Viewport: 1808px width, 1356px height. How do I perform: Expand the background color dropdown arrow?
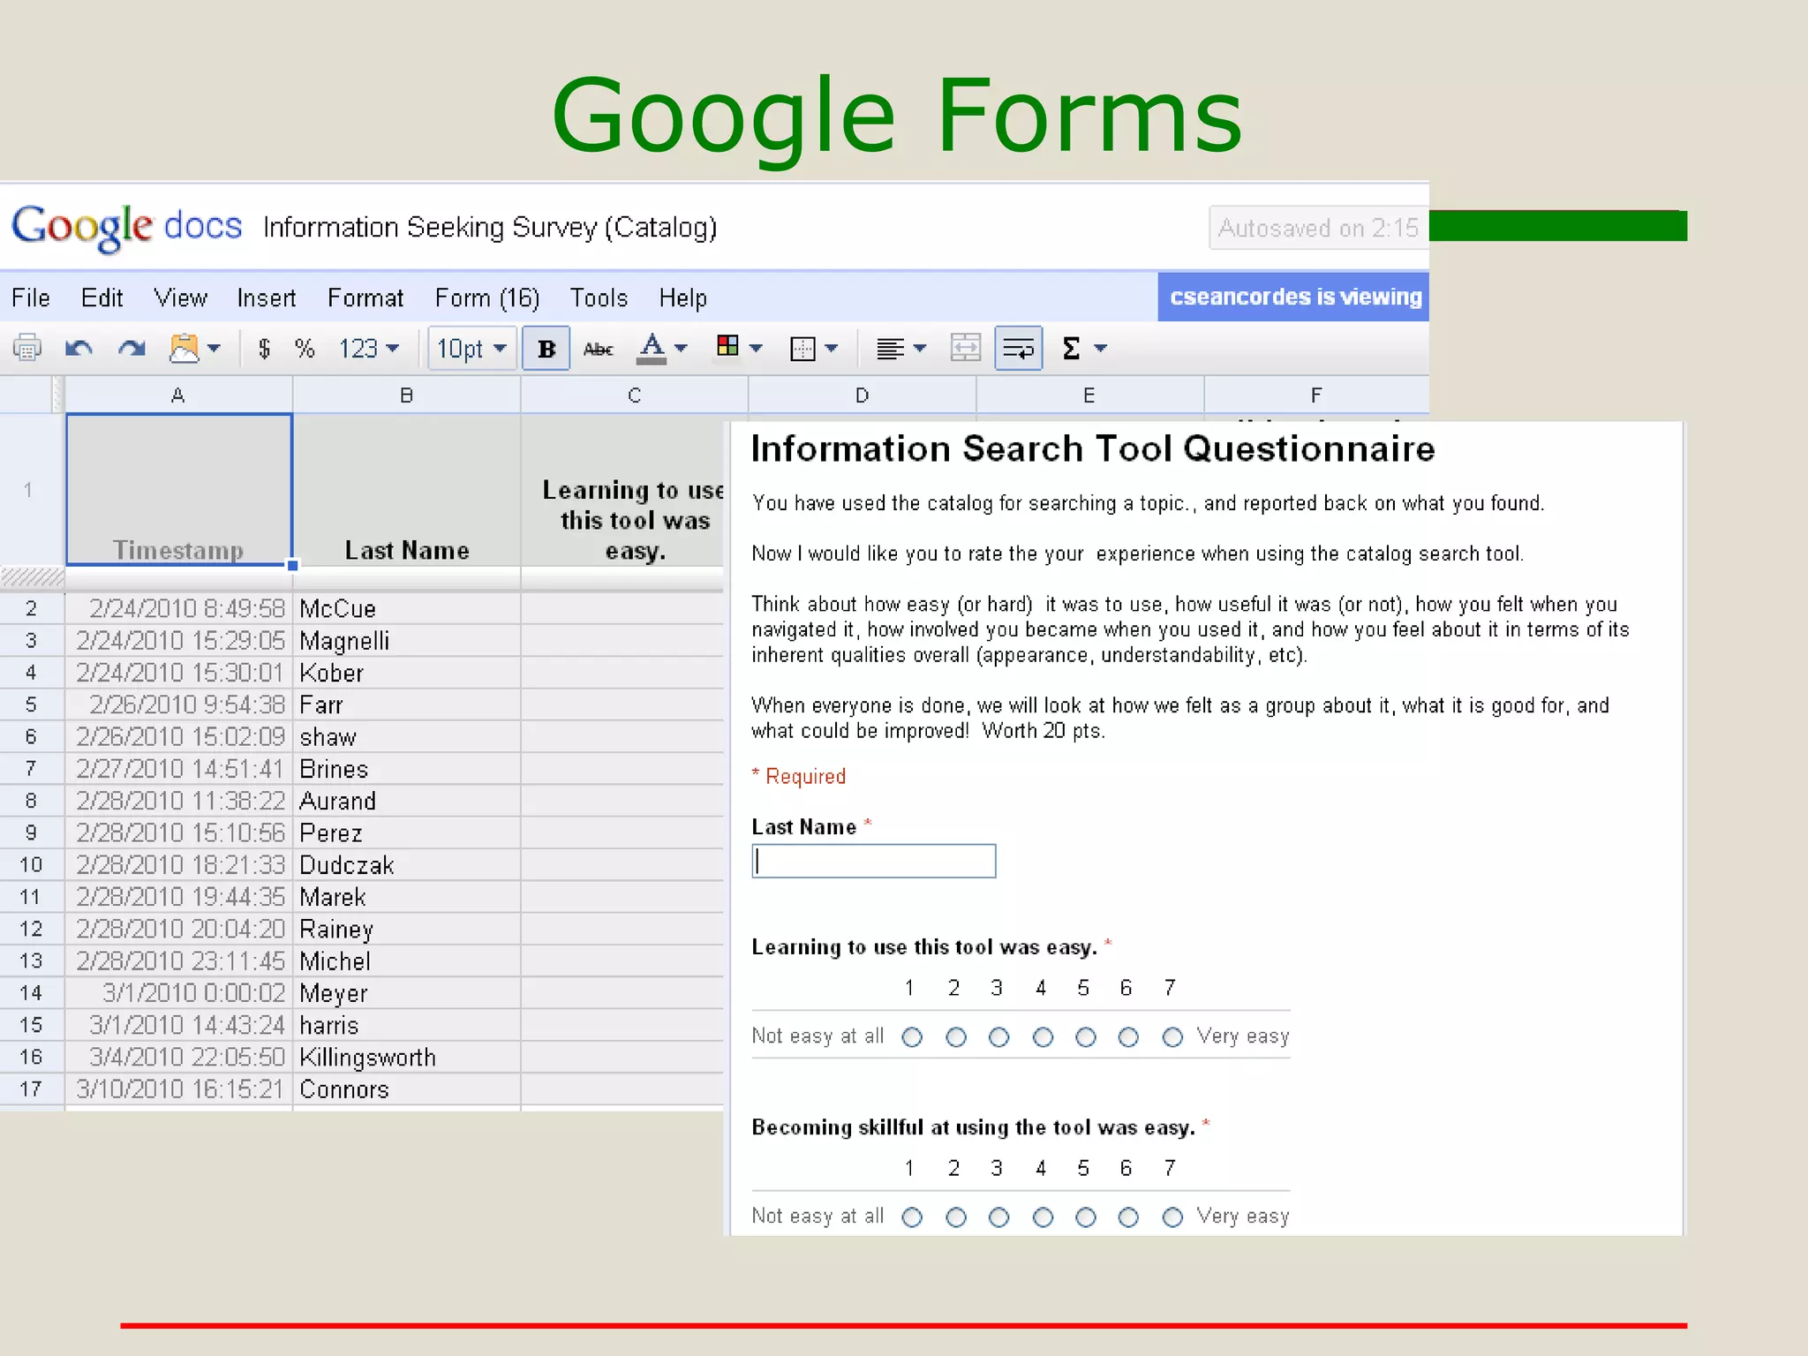756,349
